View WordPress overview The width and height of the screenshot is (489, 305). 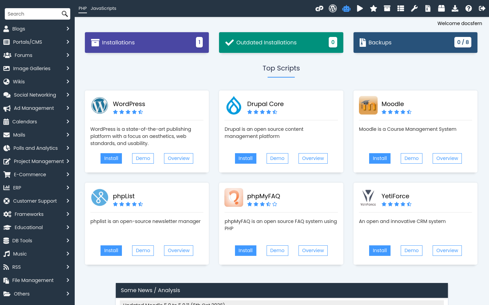(179, 158)
